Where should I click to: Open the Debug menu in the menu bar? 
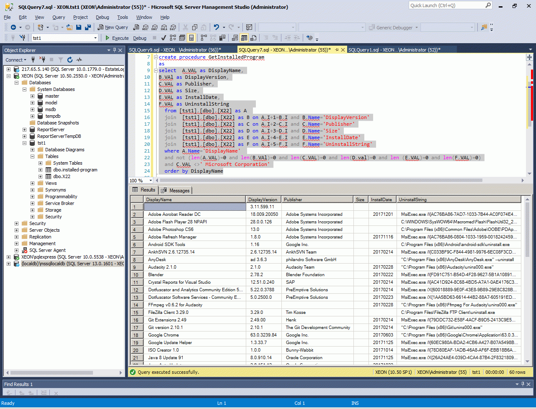pyautogui.click(x=102, y=17)
